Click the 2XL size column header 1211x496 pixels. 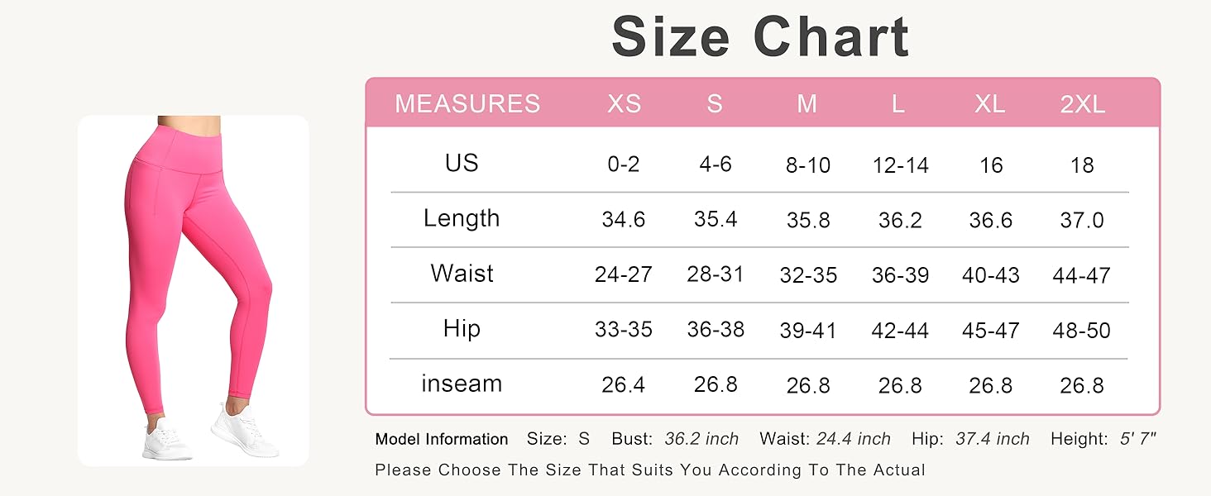point(1082,103)
